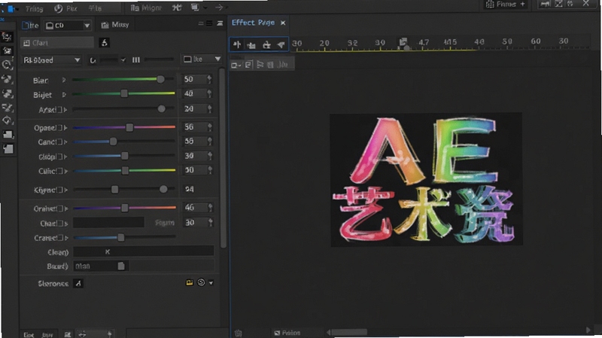Toggle the checkbox beside the Ciihc label
This screenshot has height=338, width=602.
tap(60, 172)
